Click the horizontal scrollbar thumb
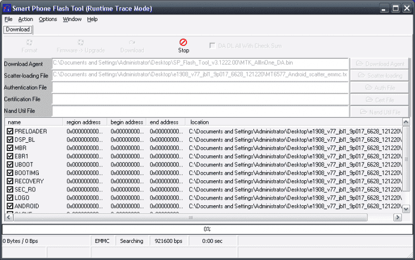415x260 pixels. (190, 217)
